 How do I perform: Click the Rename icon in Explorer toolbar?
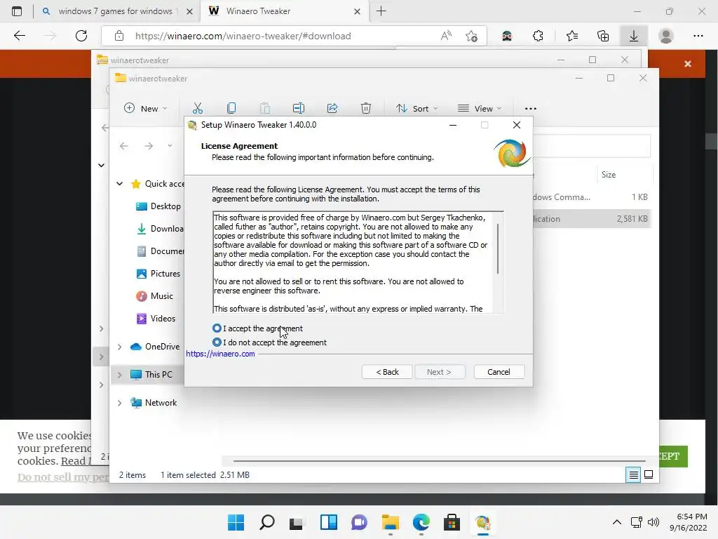pyautogui.click(x=299, y=108)
